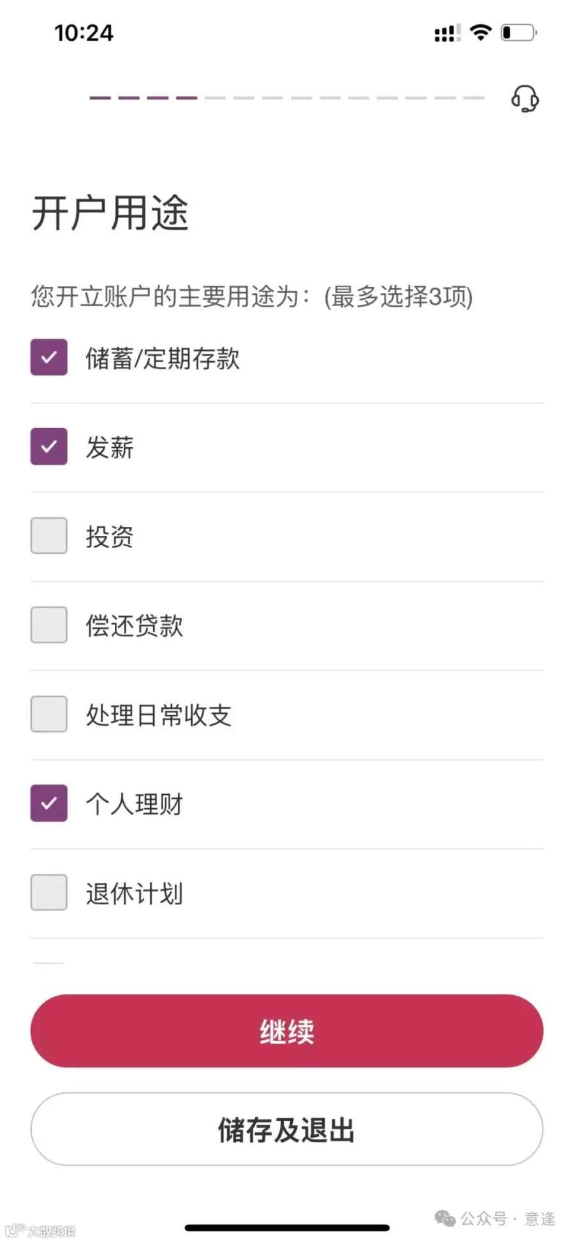Tap the Wi-Fi status icon
Screen dimensions: 574x1242
point(481,33)
